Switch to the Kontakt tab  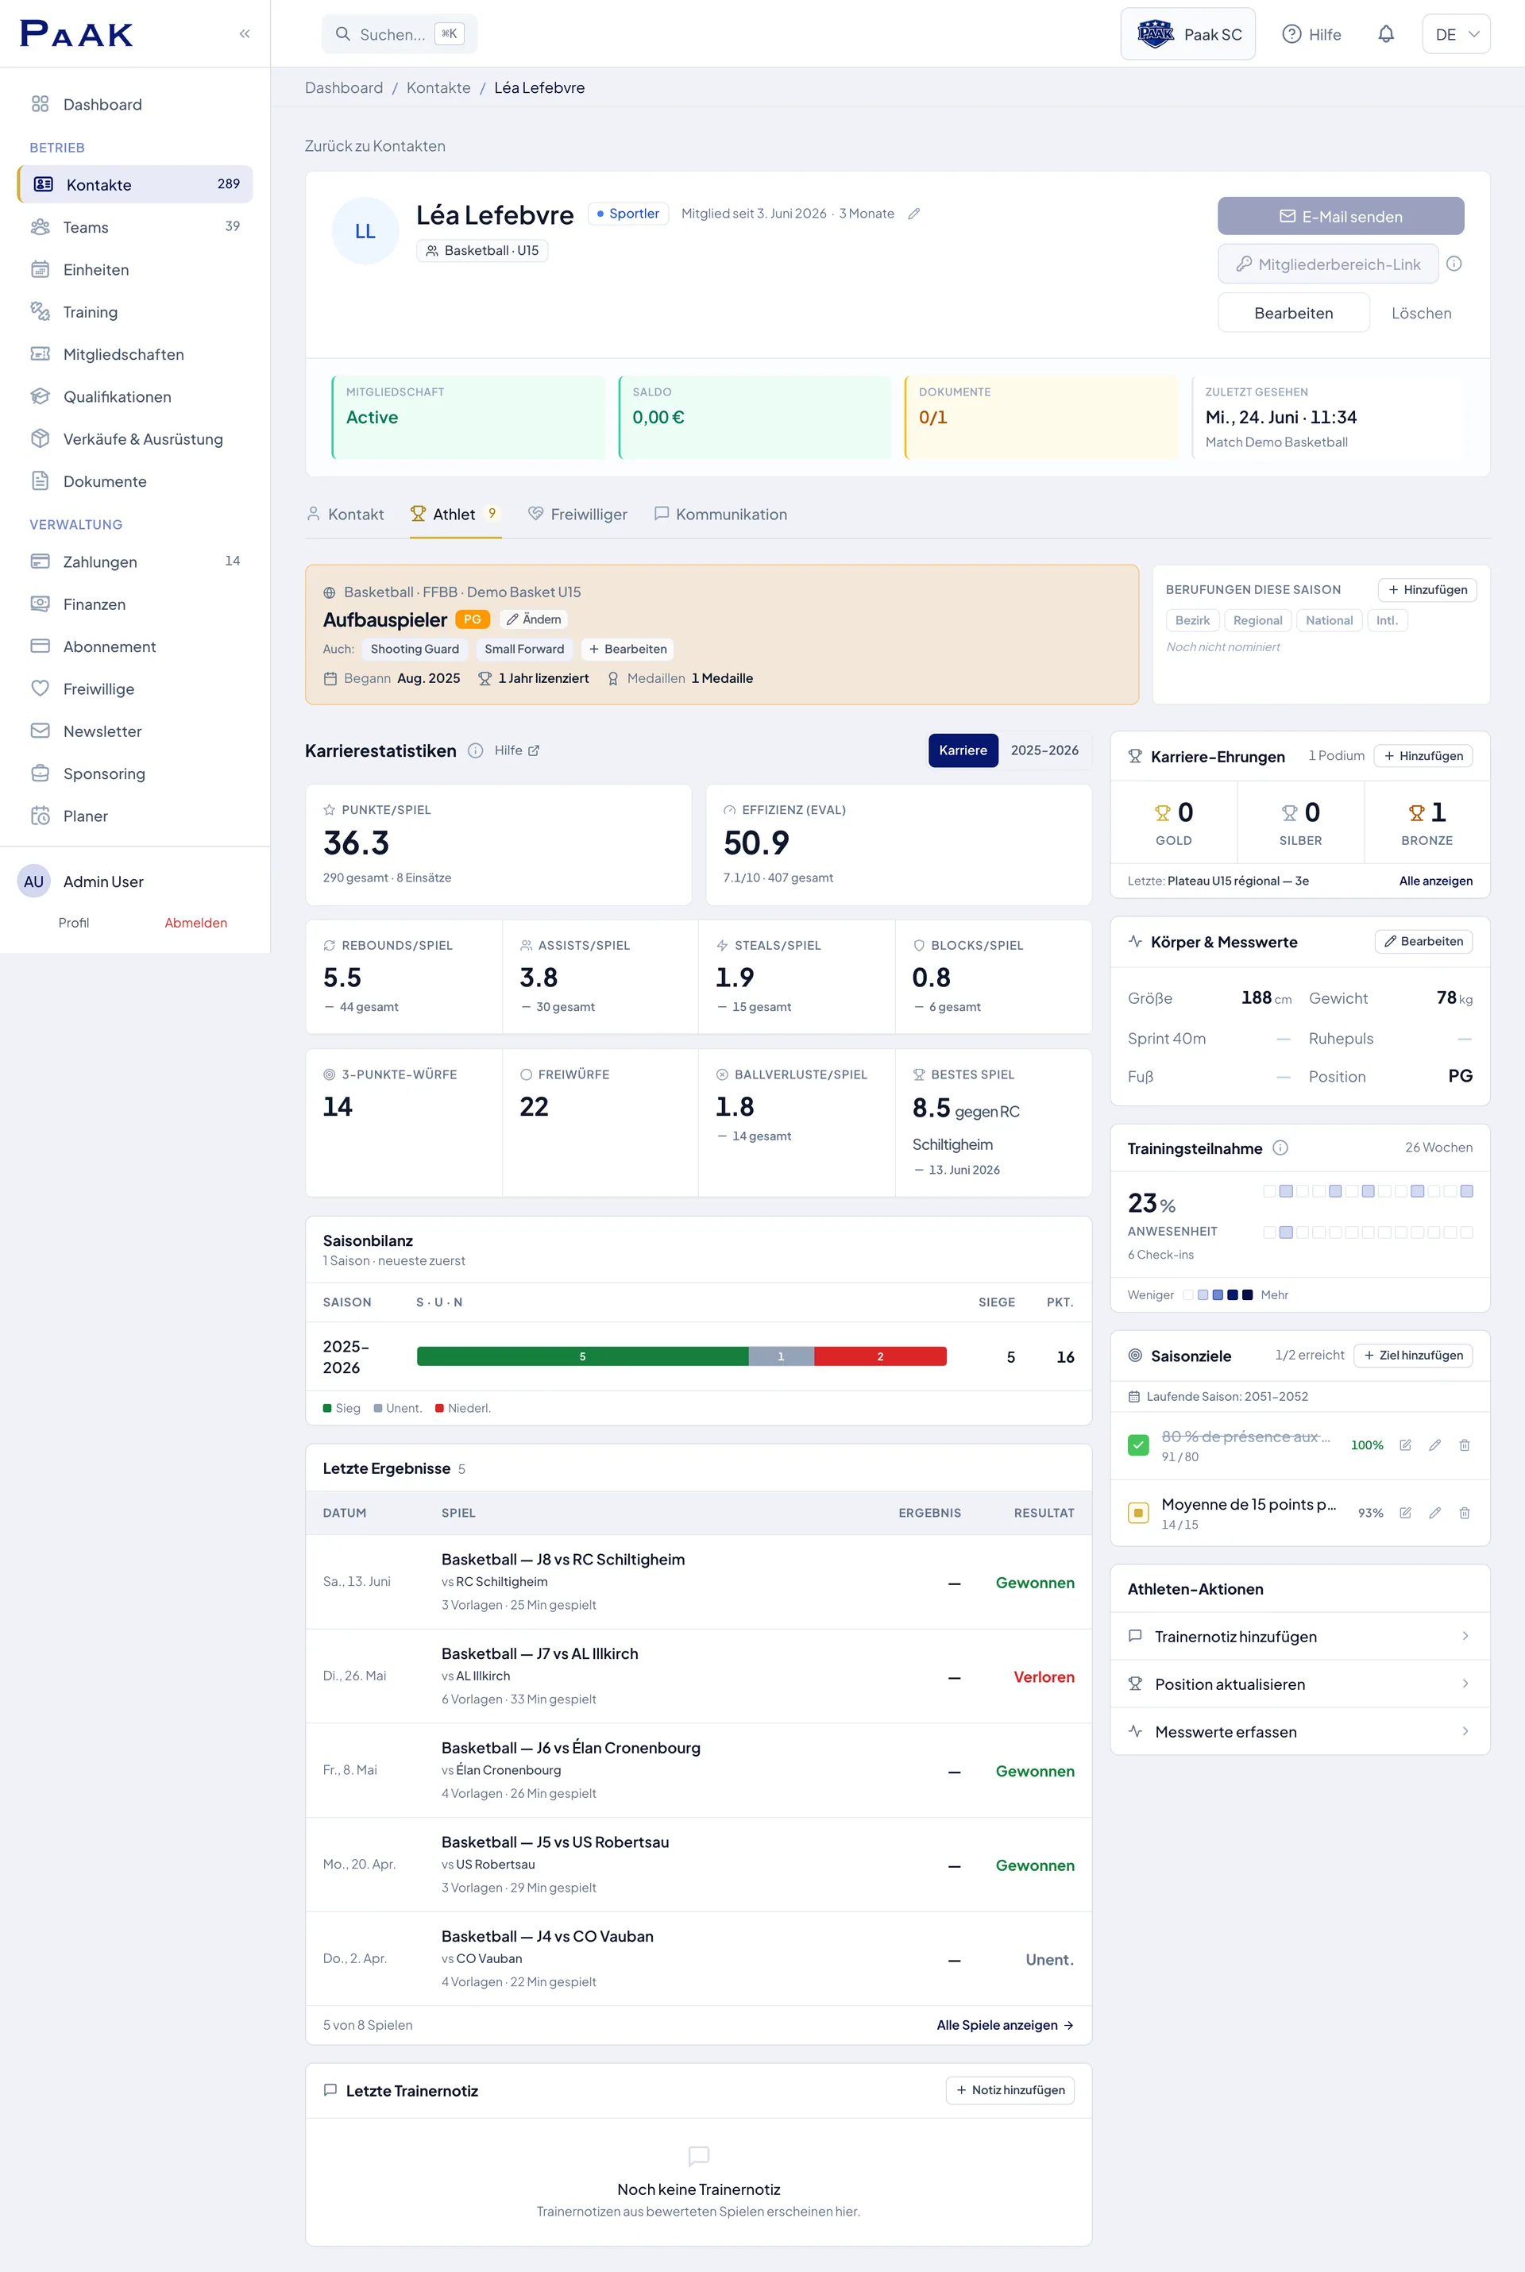346,515
